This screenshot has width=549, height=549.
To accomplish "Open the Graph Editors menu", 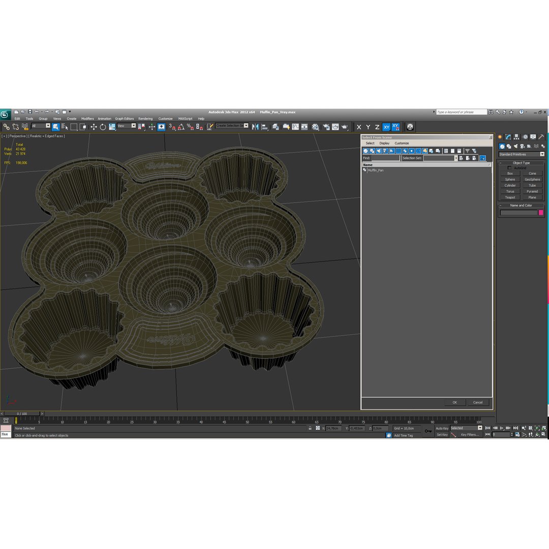I will pos(125,118).
